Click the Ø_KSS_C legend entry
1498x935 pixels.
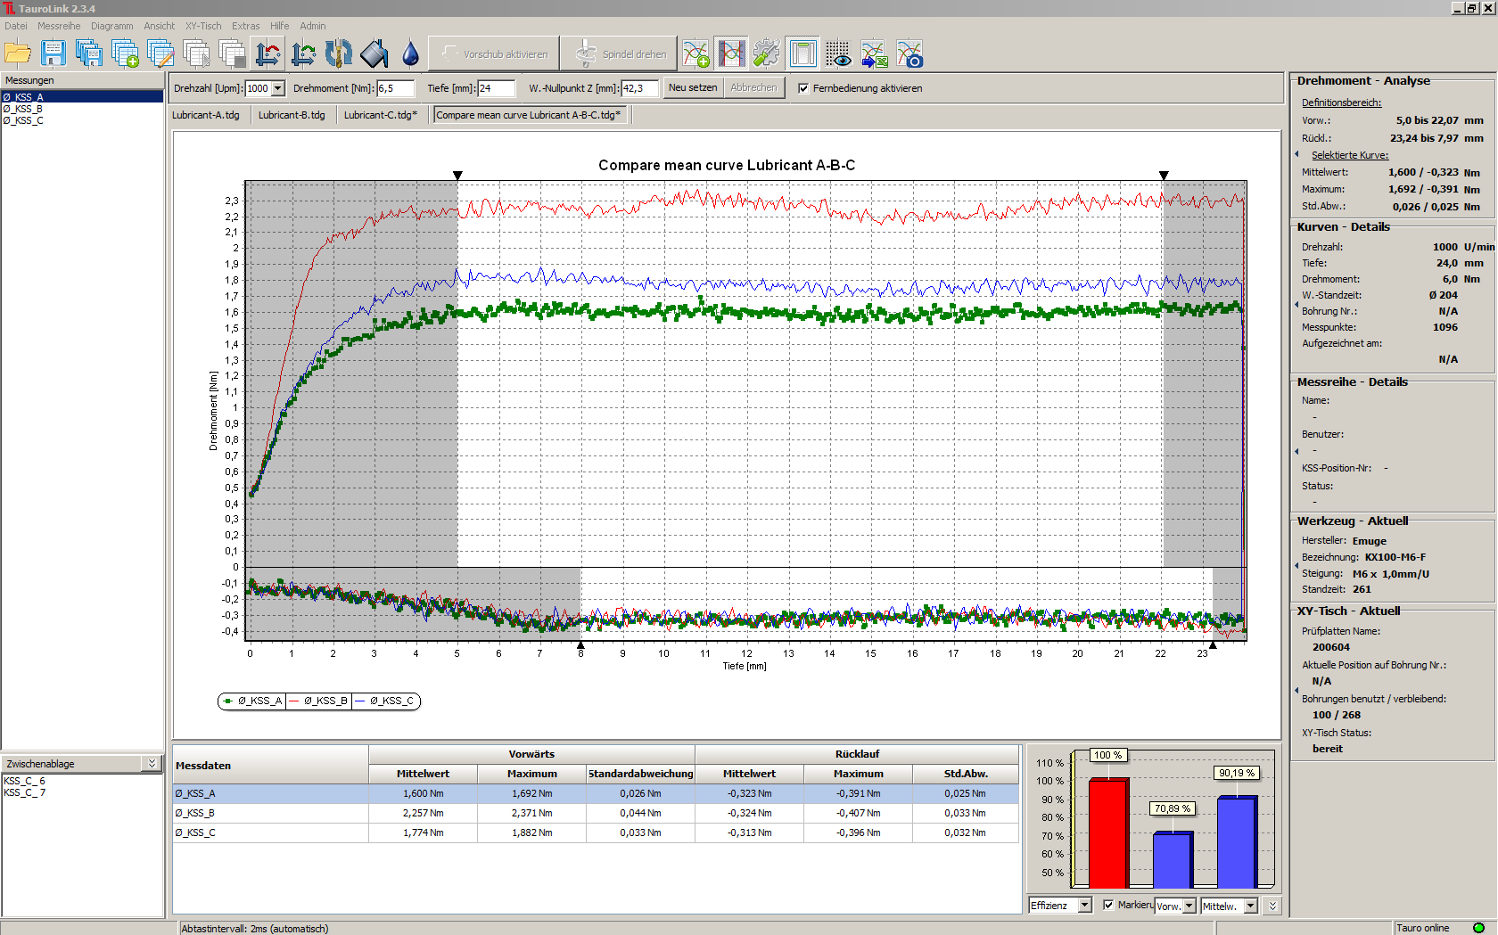tap(386, 701)
